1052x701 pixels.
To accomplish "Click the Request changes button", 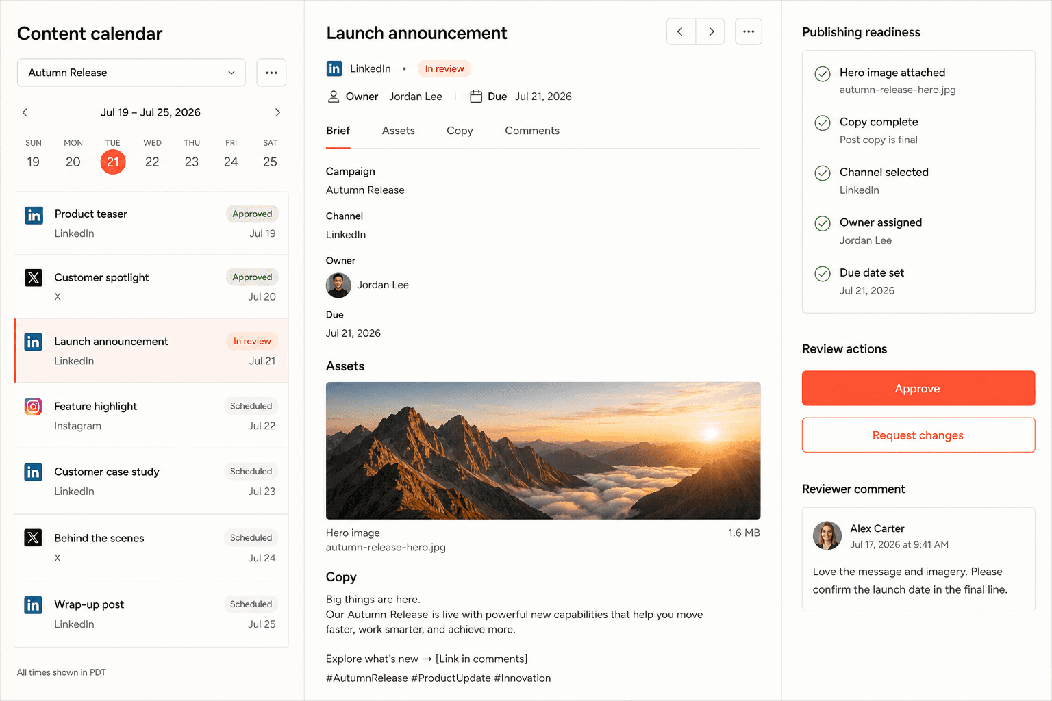I will point(918,435).
